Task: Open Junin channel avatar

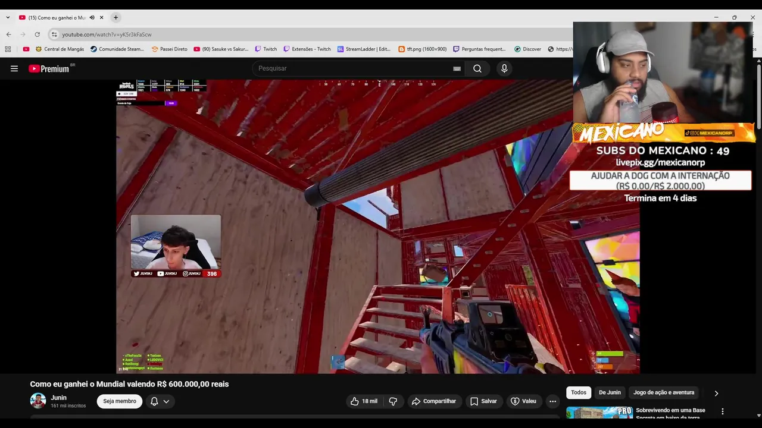Action: pyautogui.click(x=38, y=401)
